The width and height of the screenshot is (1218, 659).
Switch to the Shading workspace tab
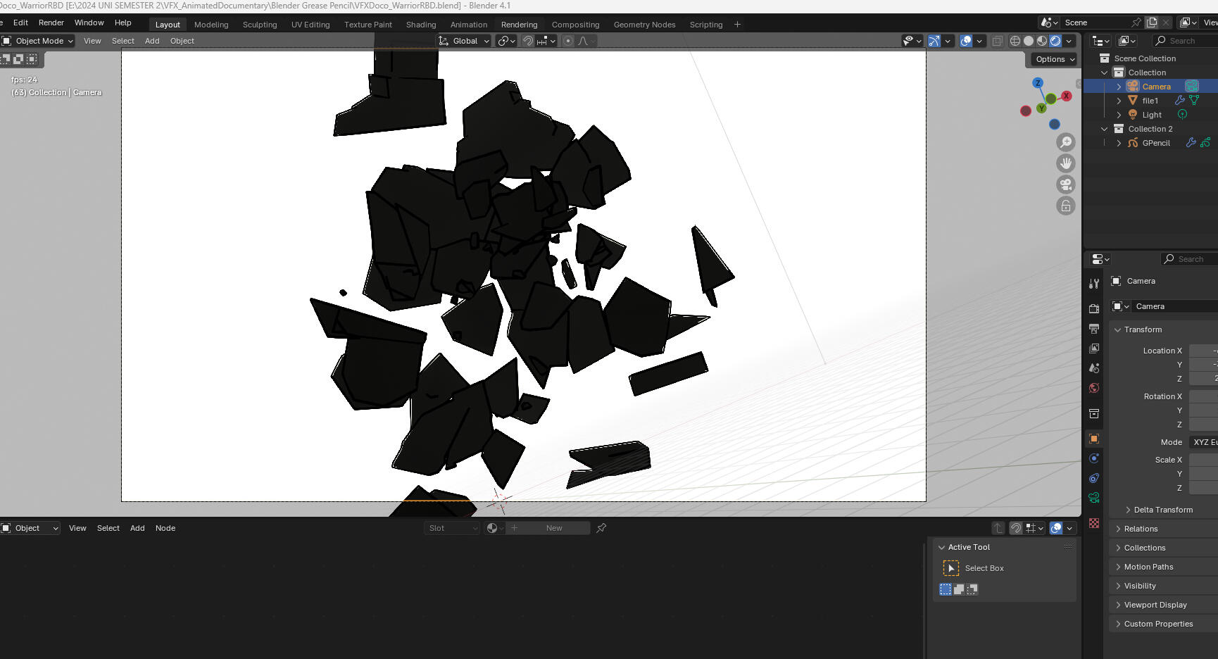[421, 25]
